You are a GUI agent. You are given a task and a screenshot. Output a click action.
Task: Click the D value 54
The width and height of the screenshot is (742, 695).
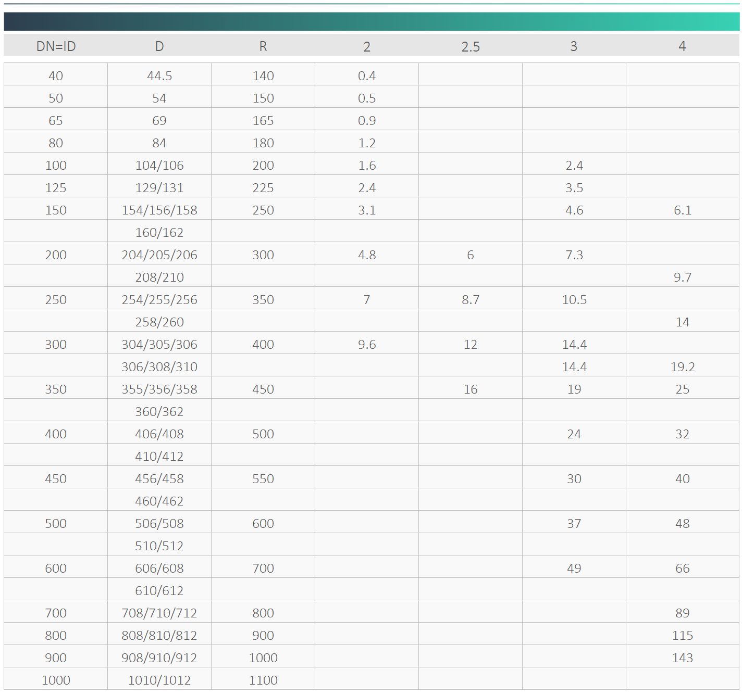point(159,98)
